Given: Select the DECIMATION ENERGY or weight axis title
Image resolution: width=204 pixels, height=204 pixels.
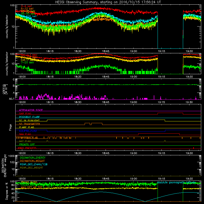Looking at the screenshot, I should [x=4, y=165].
